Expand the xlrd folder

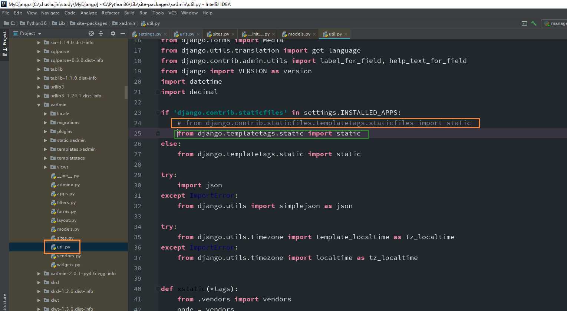point(39,282)
